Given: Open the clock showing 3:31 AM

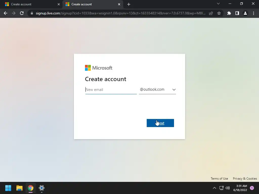Looking at the screenshot, I should 240,188.
